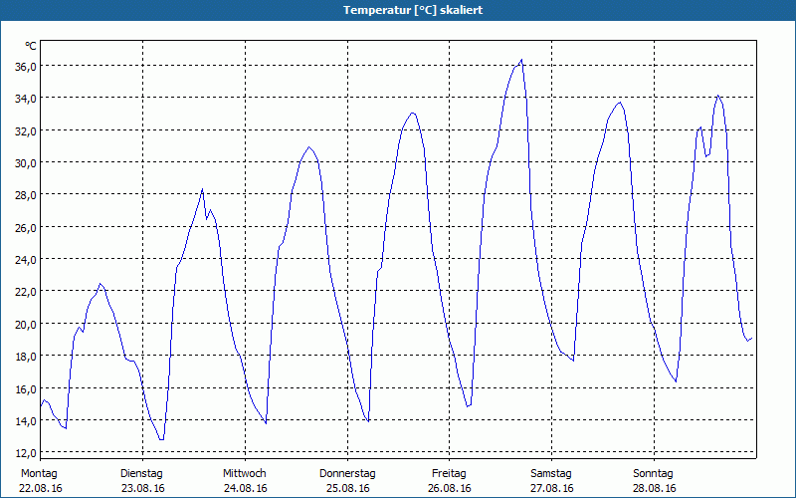Click the 20,0 axis label
796x498 pixels.
click(x=26, y=325)
